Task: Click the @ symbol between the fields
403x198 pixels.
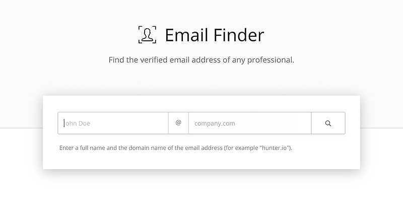Action: coord(178,123)
